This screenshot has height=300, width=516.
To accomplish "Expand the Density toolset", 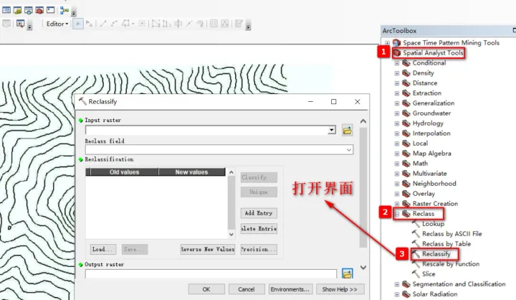I will 397,73.
